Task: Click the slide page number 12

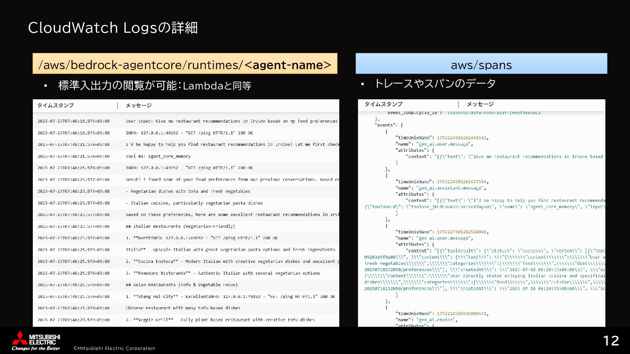Action: 611,341
